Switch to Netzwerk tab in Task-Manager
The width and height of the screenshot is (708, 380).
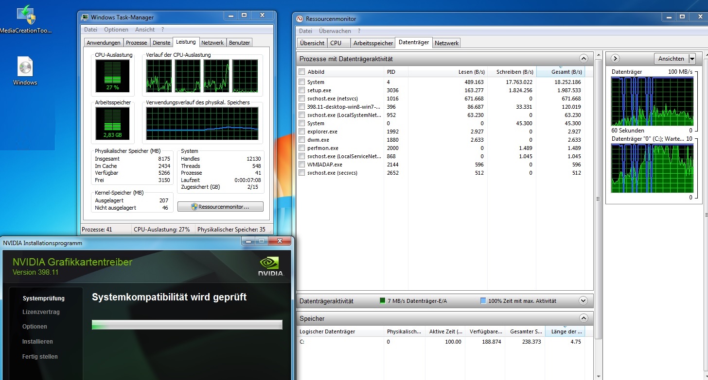212,43
